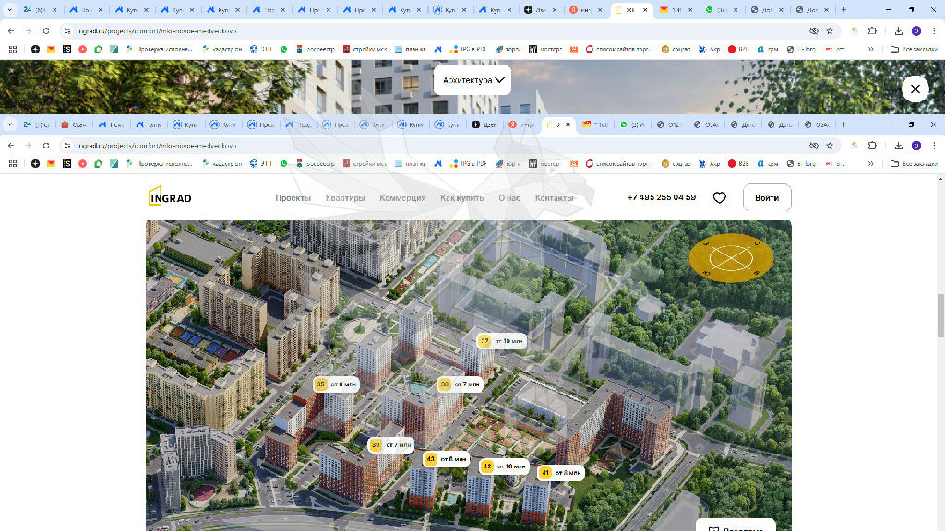Open the front window profile avatar
The image size is (945, 531).
(916, 146)
